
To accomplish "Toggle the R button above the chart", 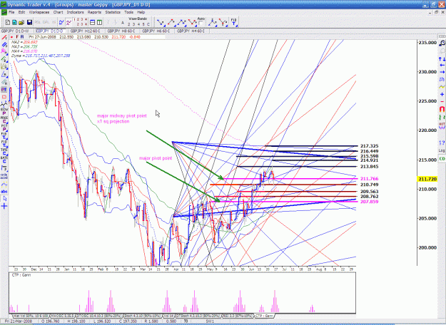I will (22, 37).
